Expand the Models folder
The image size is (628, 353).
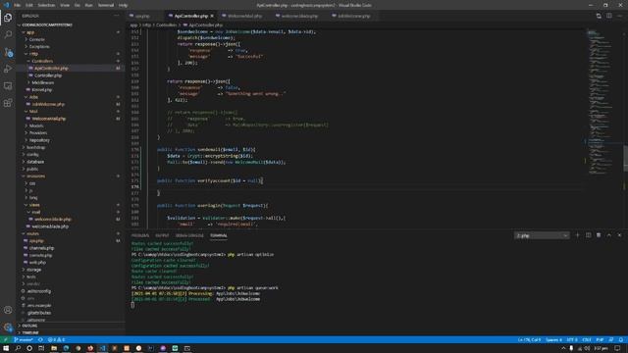click(x=36, y=126)
